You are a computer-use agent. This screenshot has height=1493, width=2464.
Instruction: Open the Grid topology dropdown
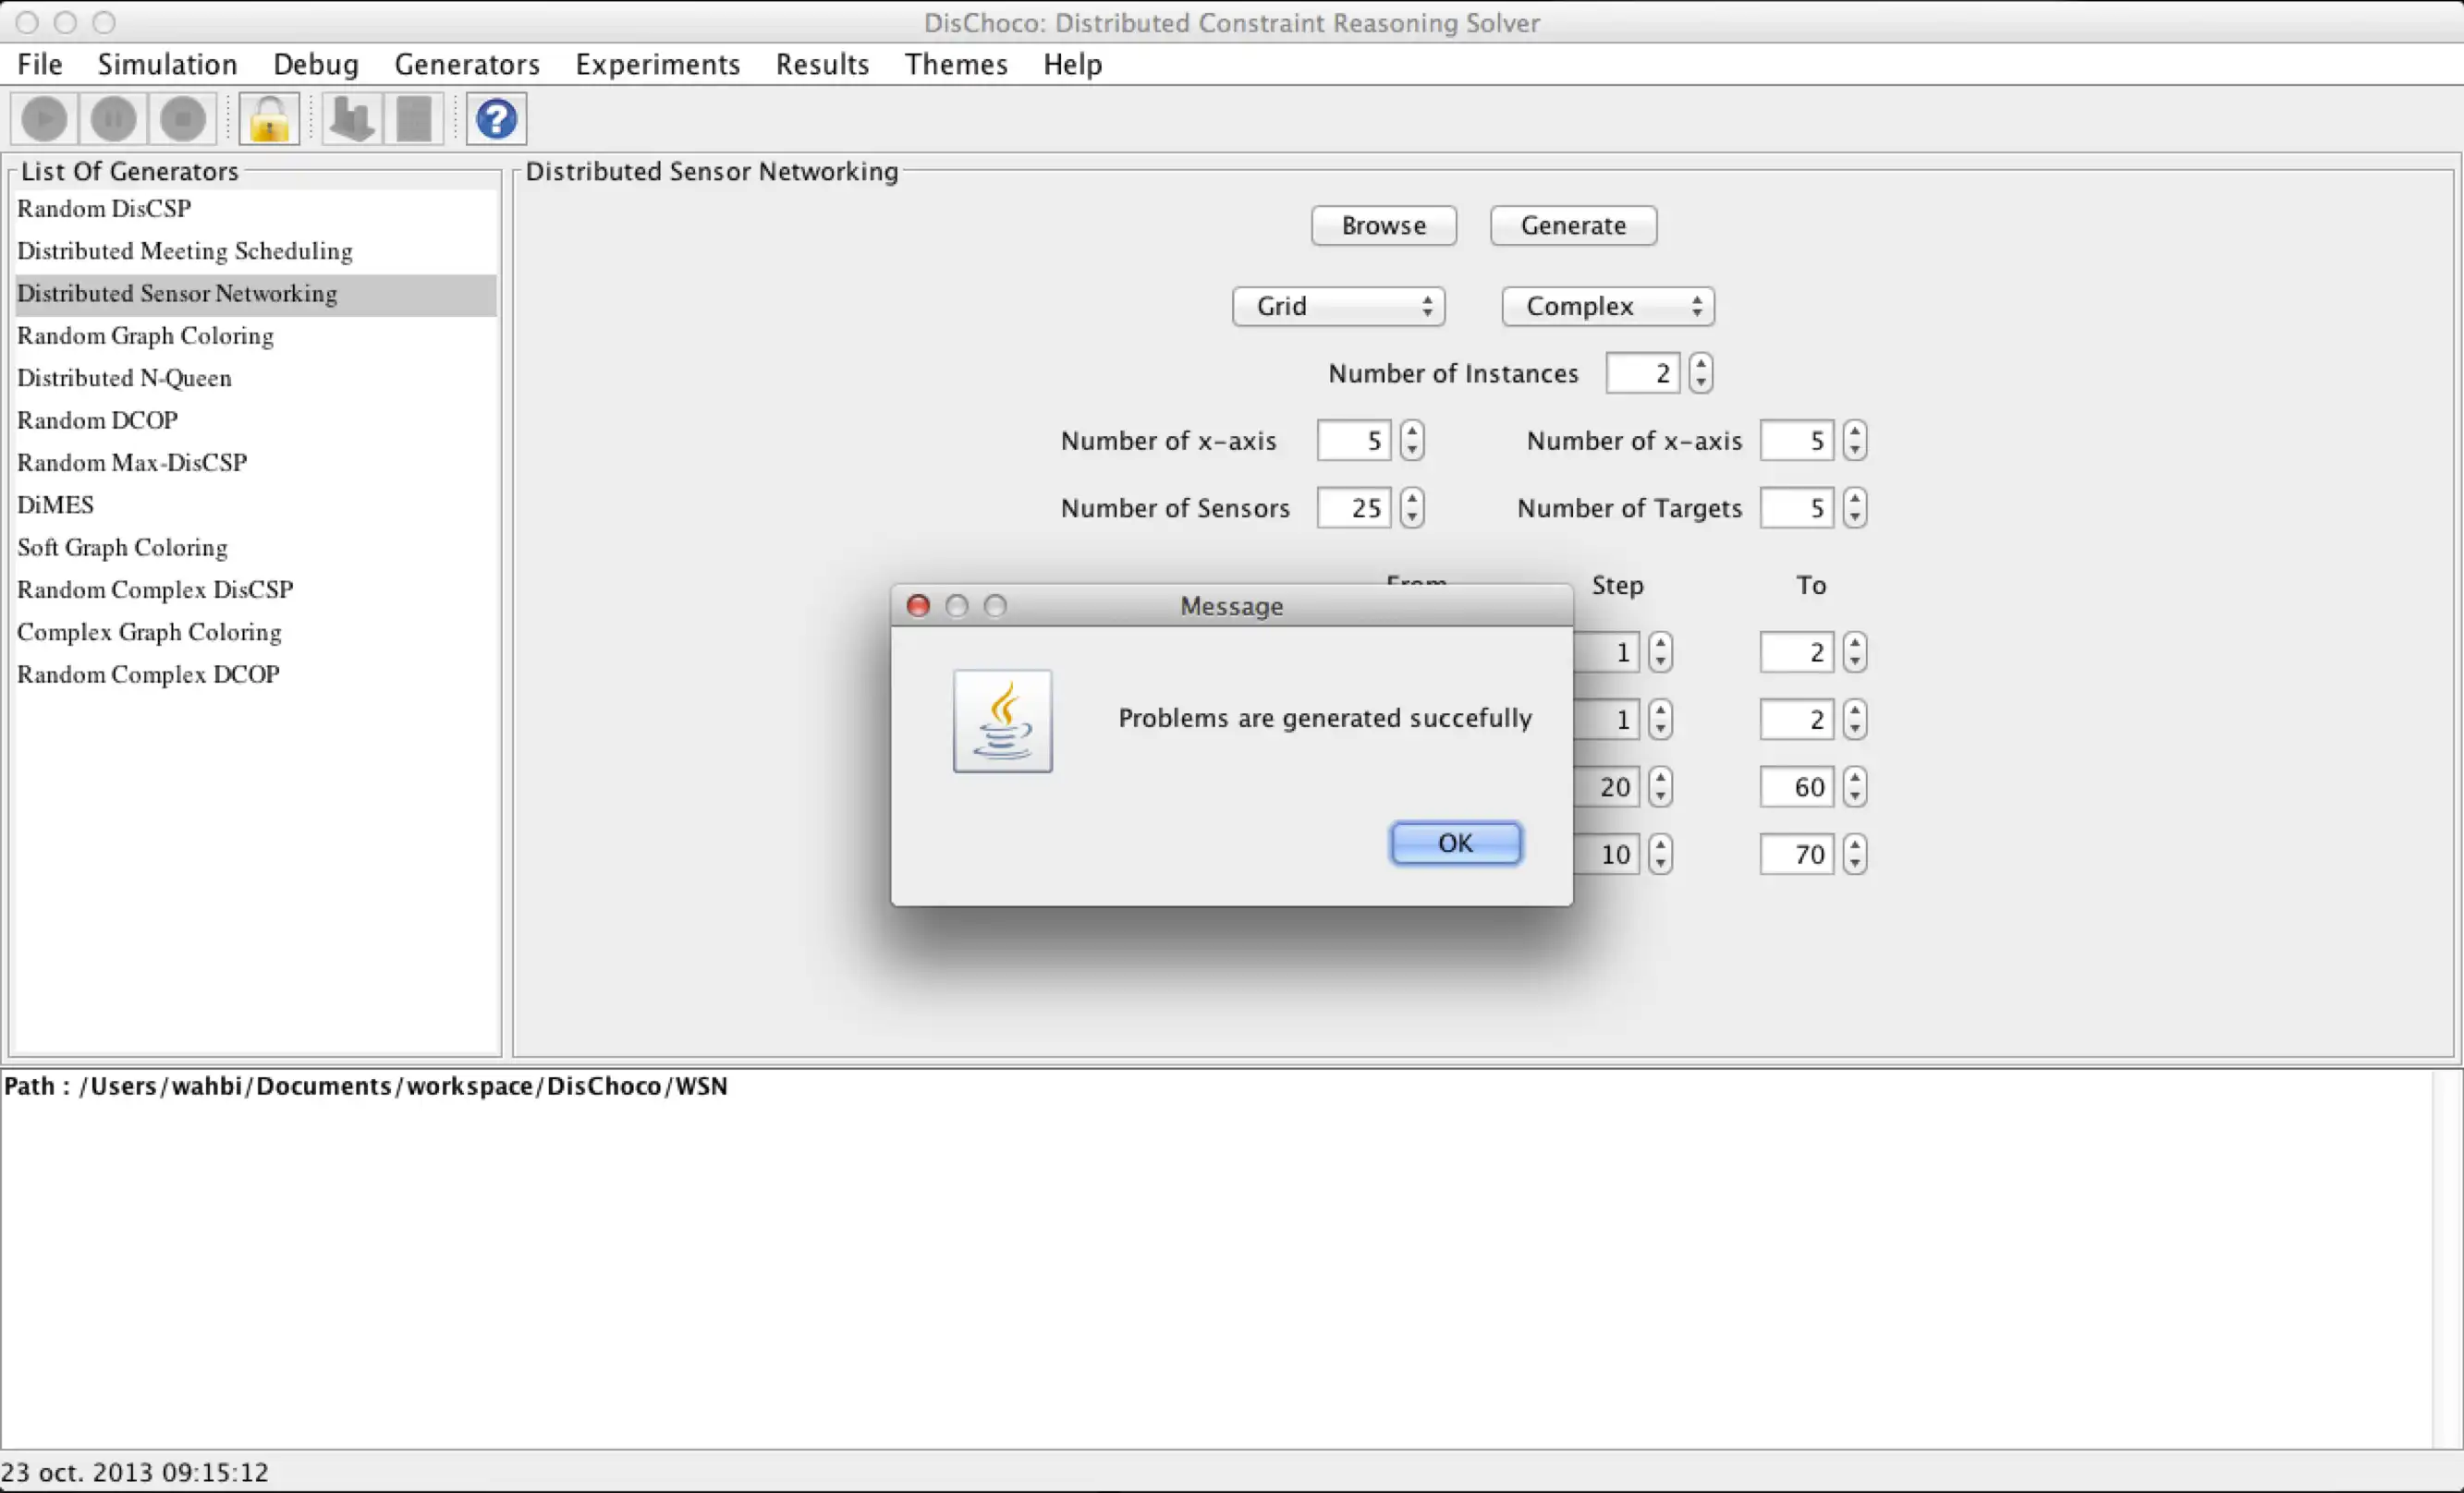1338,306
